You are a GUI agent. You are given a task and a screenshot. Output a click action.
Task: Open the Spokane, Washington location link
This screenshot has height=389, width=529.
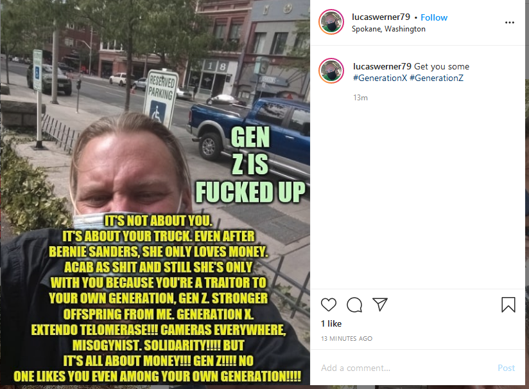(388, 29)
